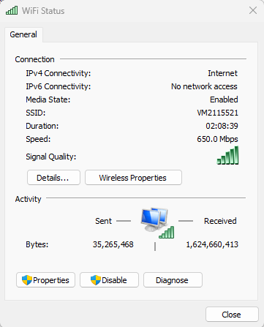The height and width of the screenshot is (327, 264).
Task: Click the SSID value VM2115521
Action: 217,113
